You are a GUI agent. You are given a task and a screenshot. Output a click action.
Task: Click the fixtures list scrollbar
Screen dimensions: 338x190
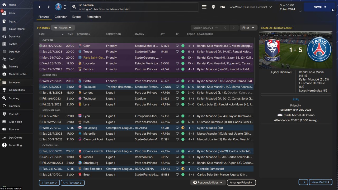(255, 61)
